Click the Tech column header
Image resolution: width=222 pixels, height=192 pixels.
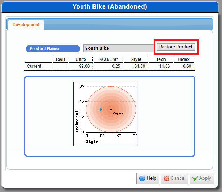[161, 59]
